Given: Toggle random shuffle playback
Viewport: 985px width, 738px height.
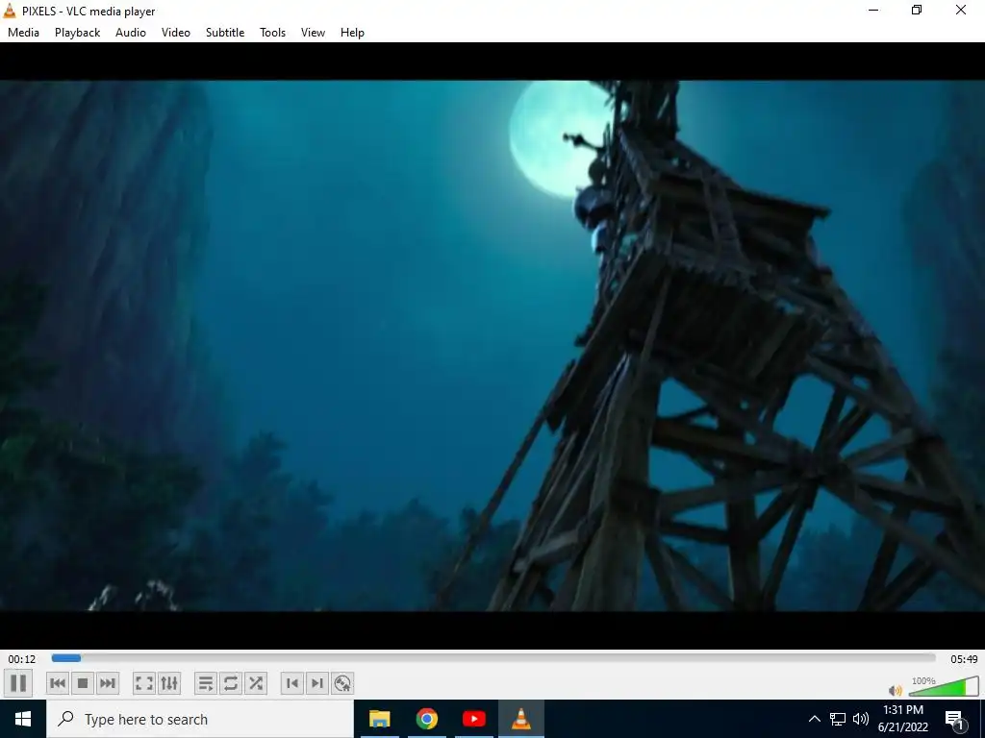Looking at the screenshot, I should click(256, 683).
